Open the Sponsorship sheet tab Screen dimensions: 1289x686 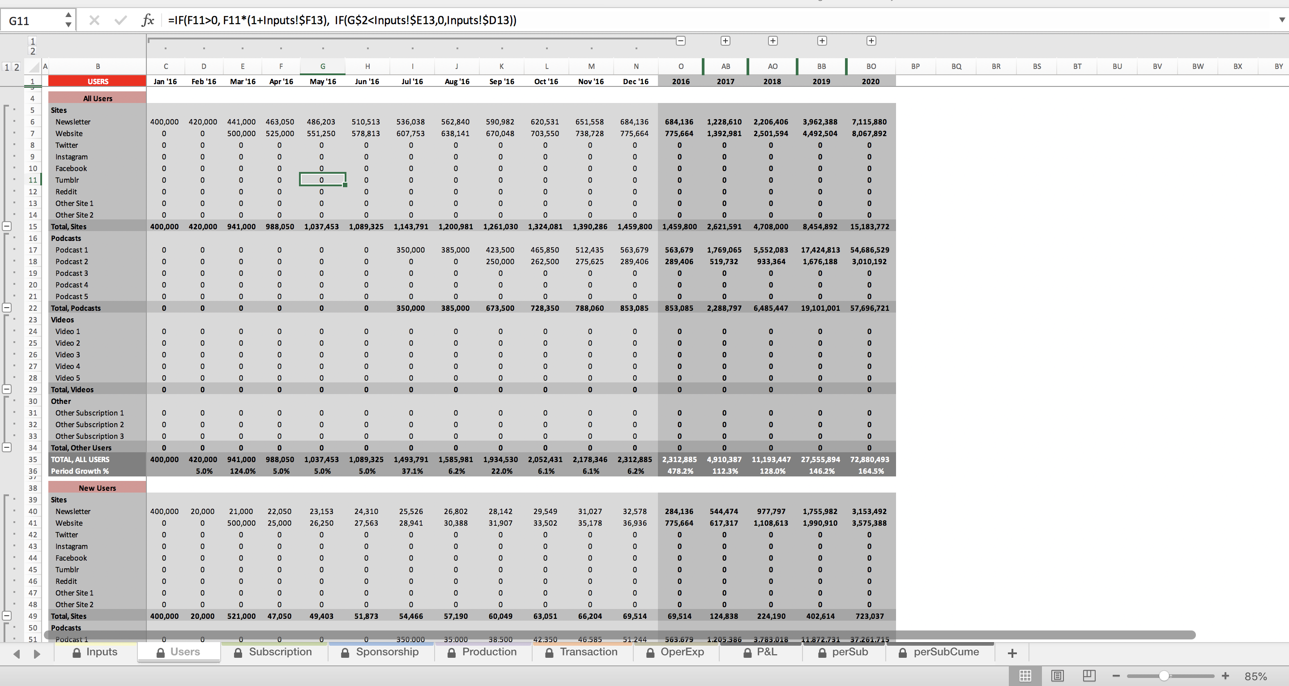[380, 652]
